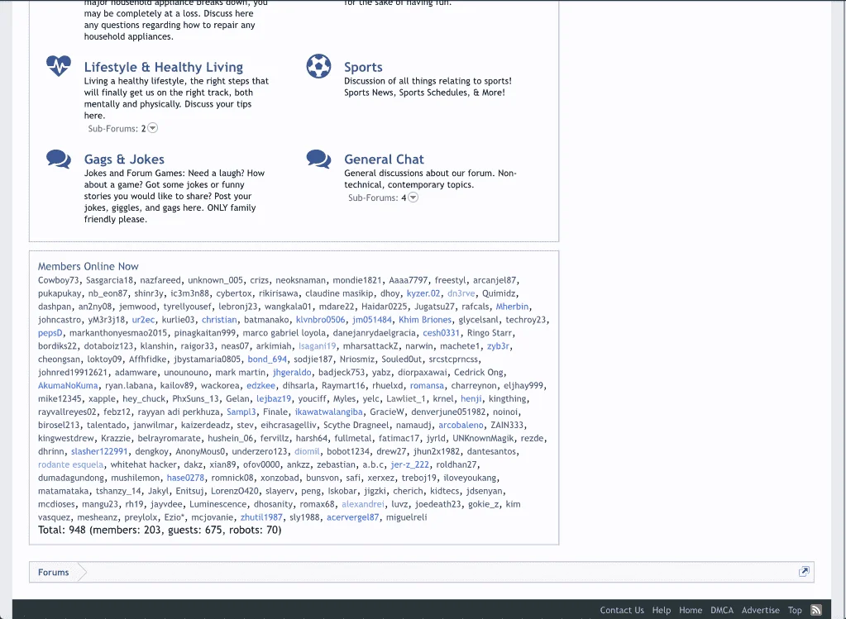View member acervergel87 profile
This screenshot has width=846, height=619.
pos(353,517)
